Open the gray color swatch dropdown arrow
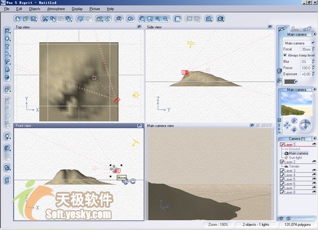Viewport: 318px width, 230px height. 296,82
